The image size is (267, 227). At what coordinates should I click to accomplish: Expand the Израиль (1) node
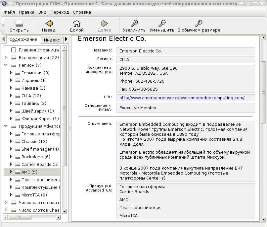(x=11, y=80)
